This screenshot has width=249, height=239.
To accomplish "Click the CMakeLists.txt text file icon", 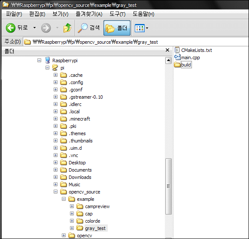I will coord(177,50).
